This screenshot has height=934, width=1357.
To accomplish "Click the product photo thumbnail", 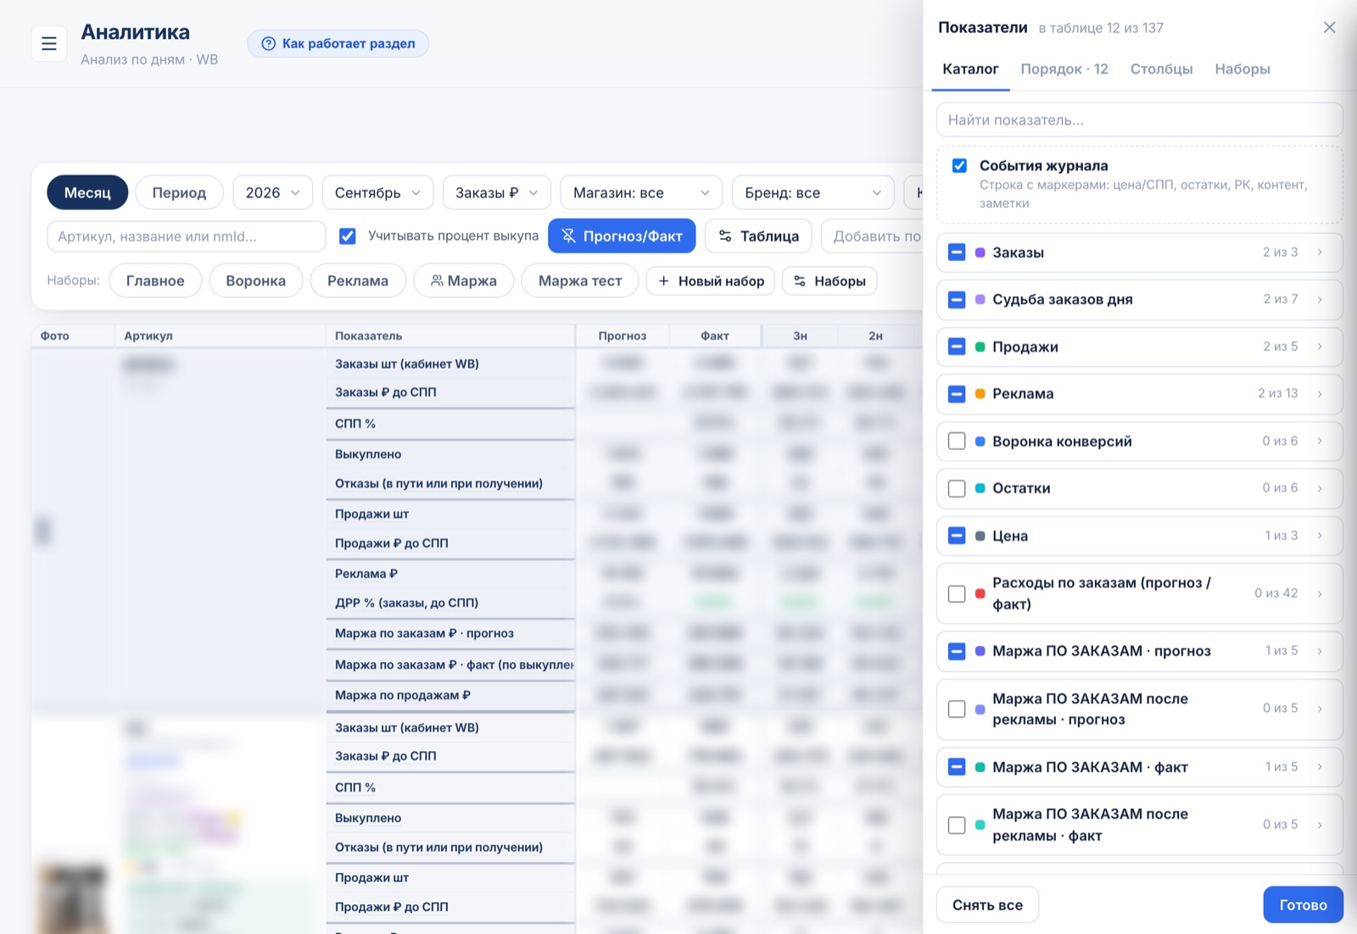I will point(72,898).
